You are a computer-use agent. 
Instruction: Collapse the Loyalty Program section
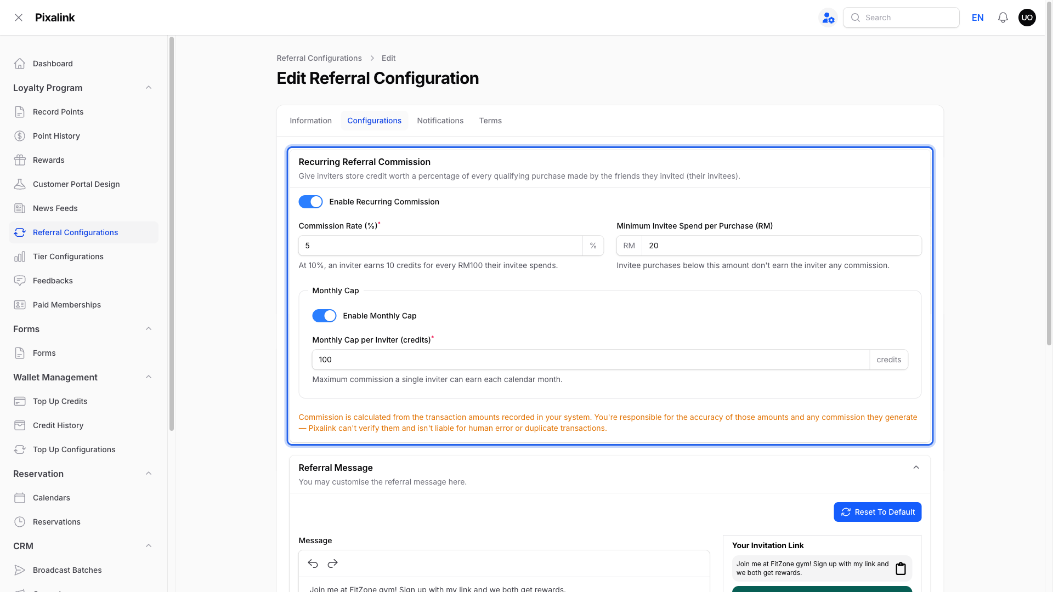[149, 88]
